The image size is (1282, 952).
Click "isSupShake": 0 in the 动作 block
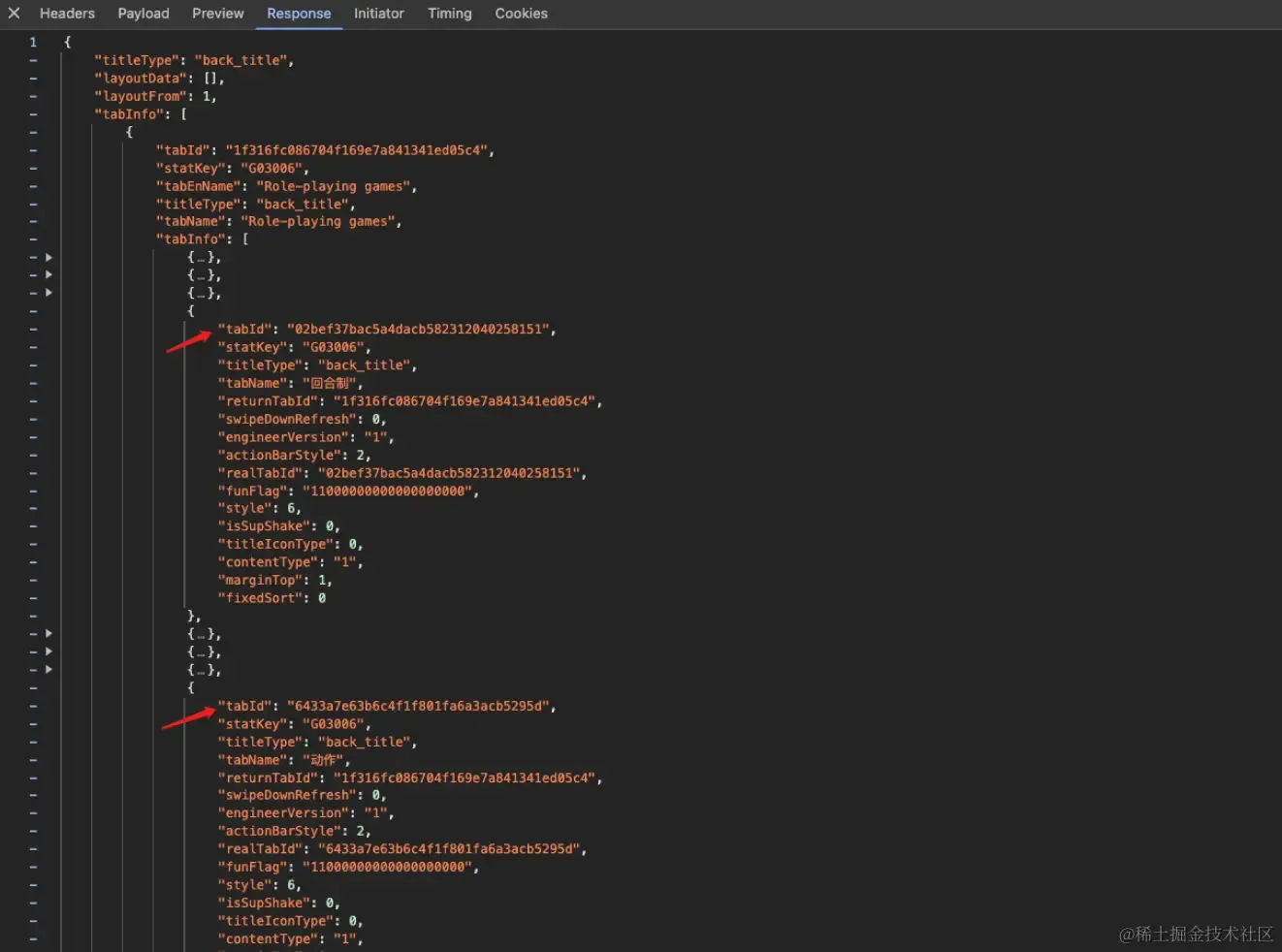tap(279, 903)
